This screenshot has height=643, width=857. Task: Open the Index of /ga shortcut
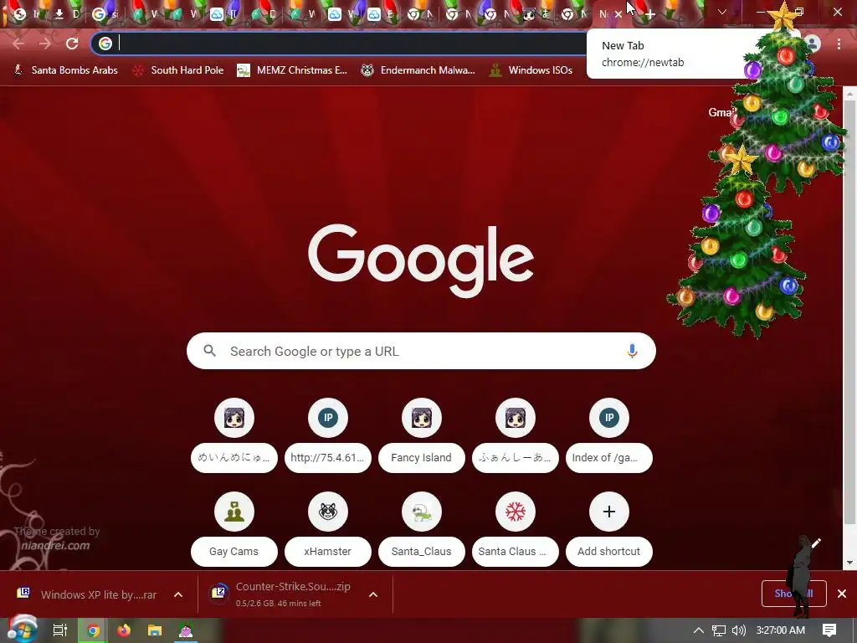609,435
